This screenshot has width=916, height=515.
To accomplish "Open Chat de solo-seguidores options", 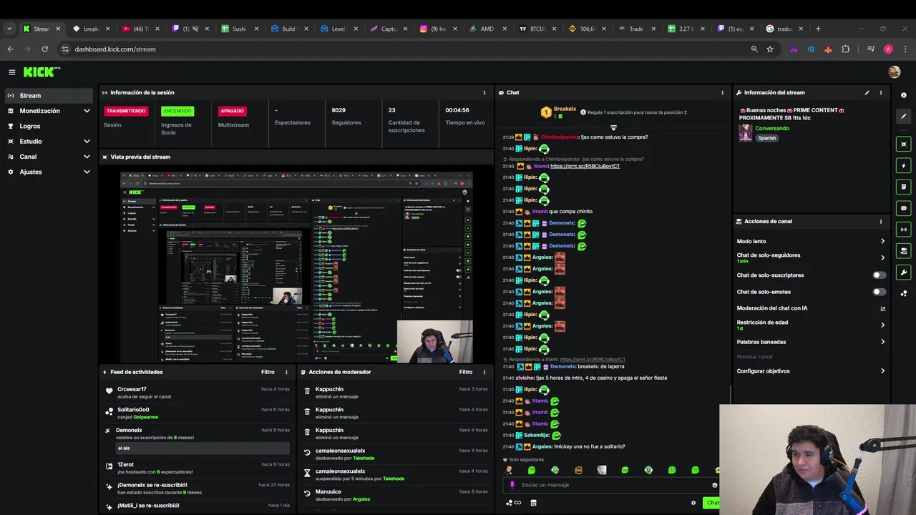I will click(x=812, y=257).
